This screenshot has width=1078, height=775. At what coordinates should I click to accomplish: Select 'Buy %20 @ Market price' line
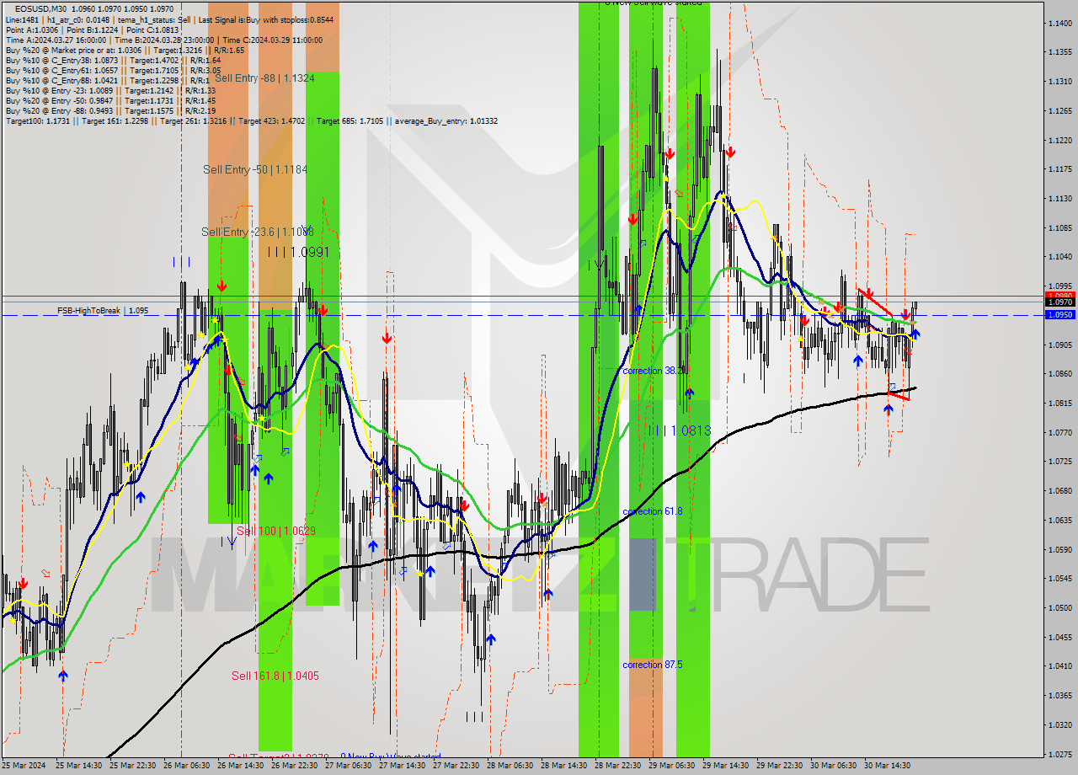click(x=125, y=50)
